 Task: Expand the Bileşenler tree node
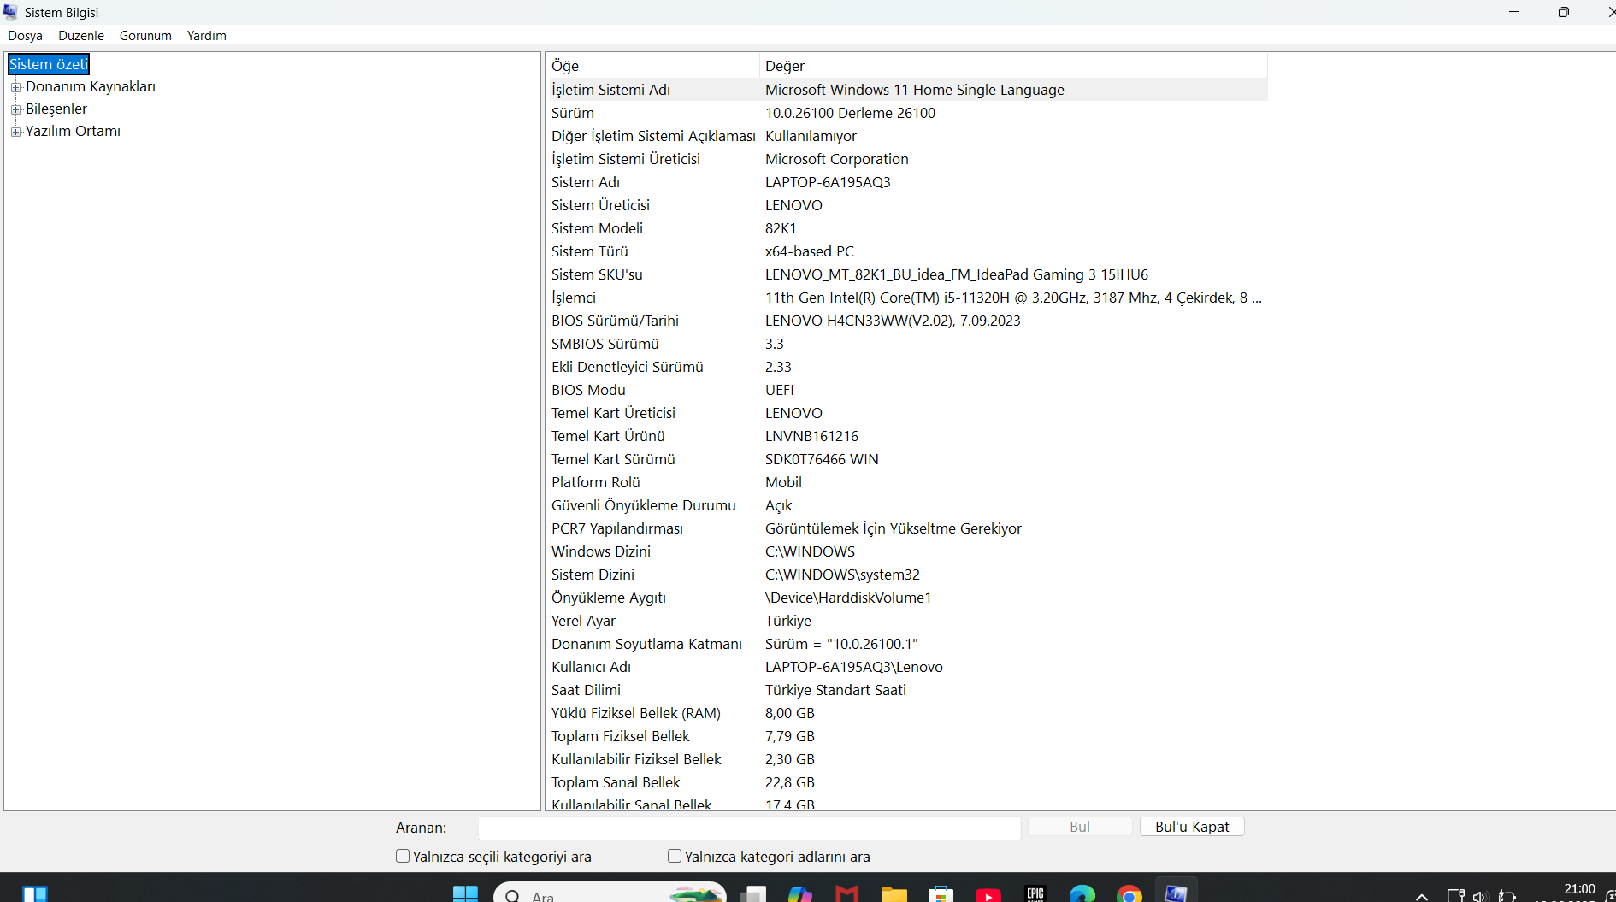15,109
